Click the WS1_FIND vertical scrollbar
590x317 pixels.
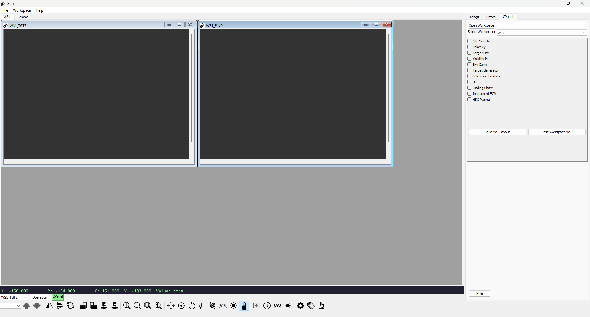coord(388,88)
